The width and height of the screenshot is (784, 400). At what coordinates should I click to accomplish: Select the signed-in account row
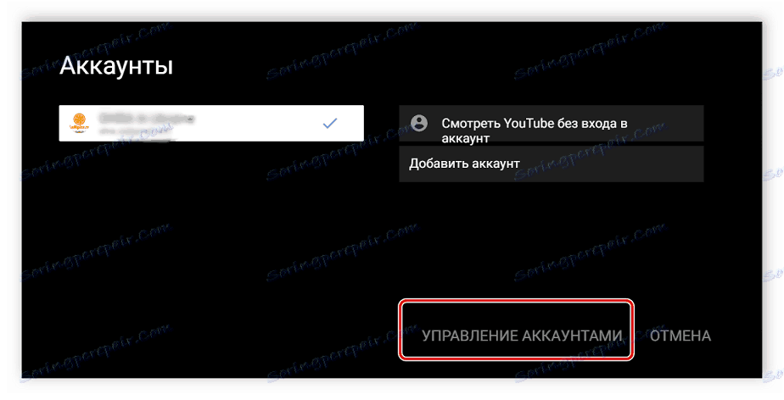[211, 124]
